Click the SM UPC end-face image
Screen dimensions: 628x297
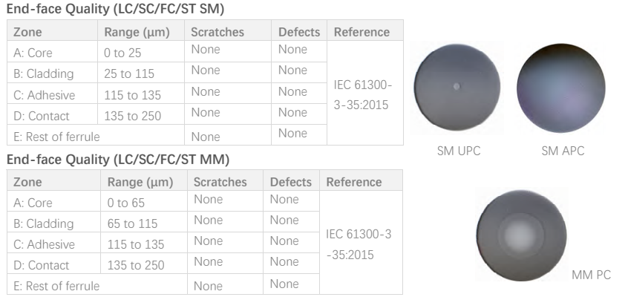(457, 87)
